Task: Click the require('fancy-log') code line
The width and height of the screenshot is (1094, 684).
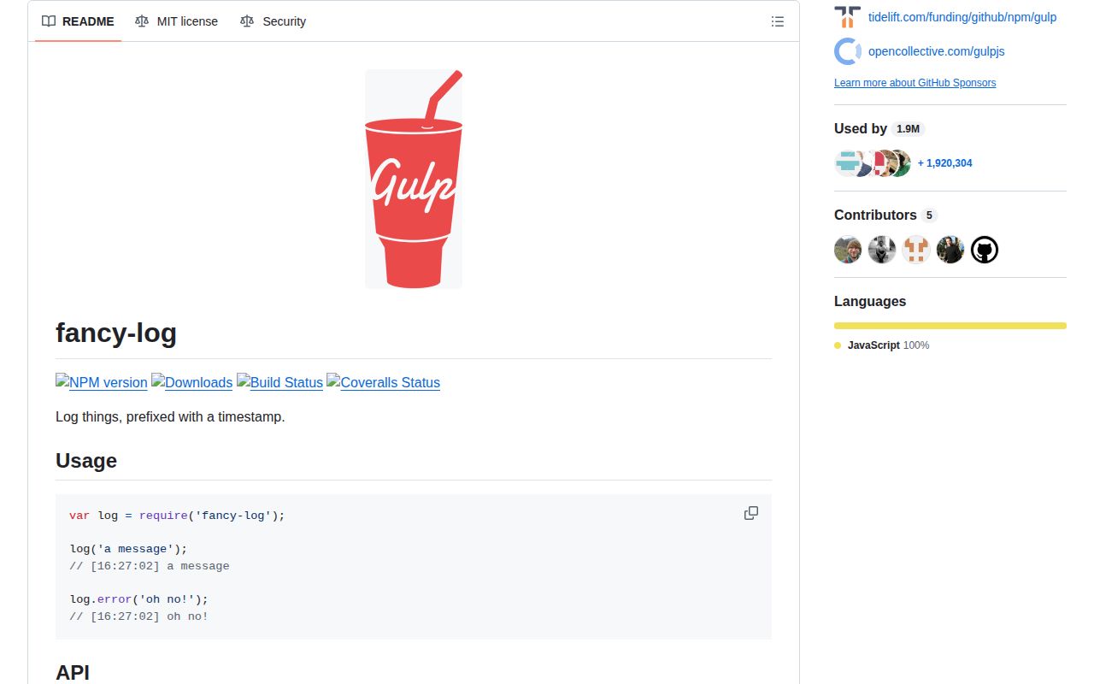Action: click(x=177, y=516)
